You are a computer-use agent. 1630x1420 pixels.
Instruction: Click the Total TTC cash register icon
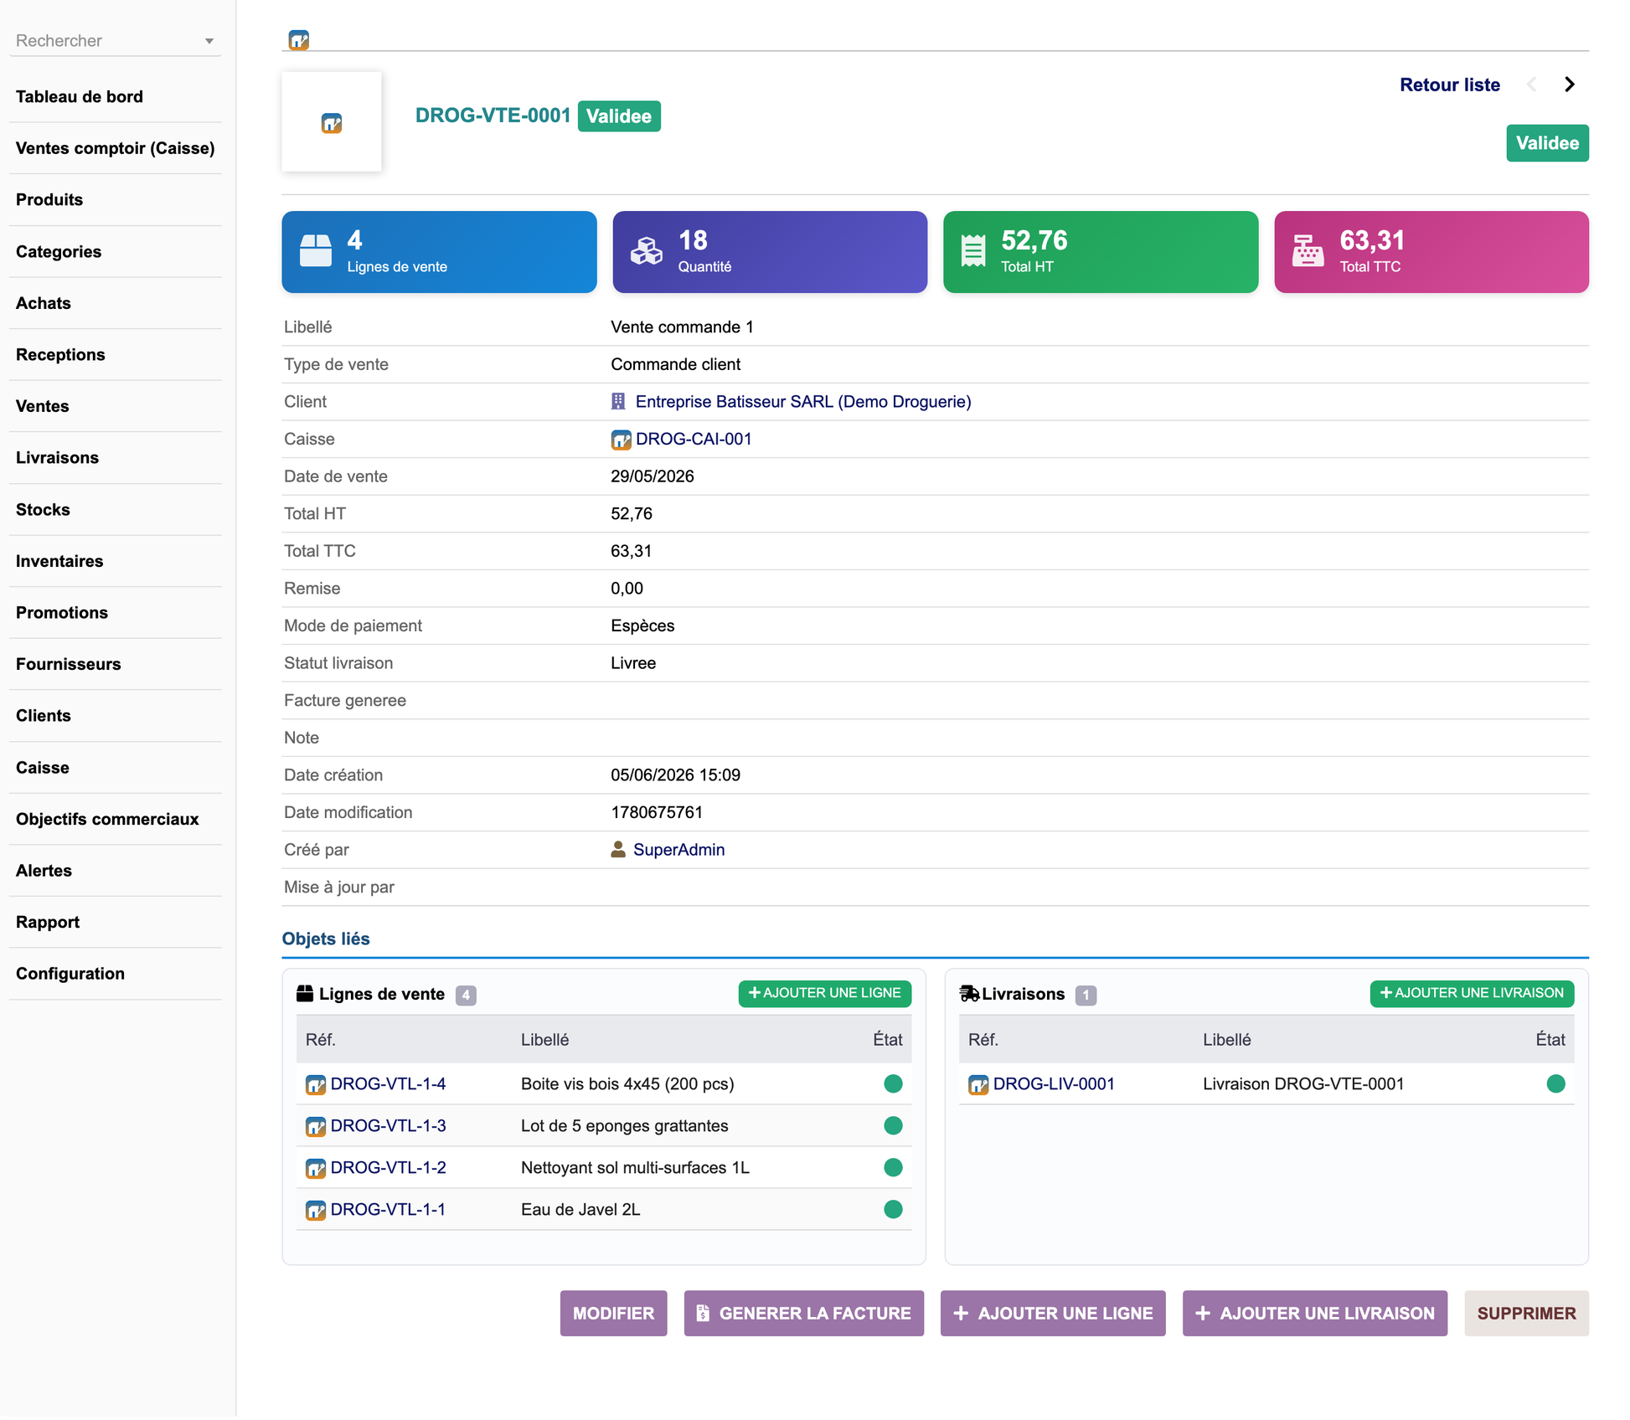(x=1308, y=251)
